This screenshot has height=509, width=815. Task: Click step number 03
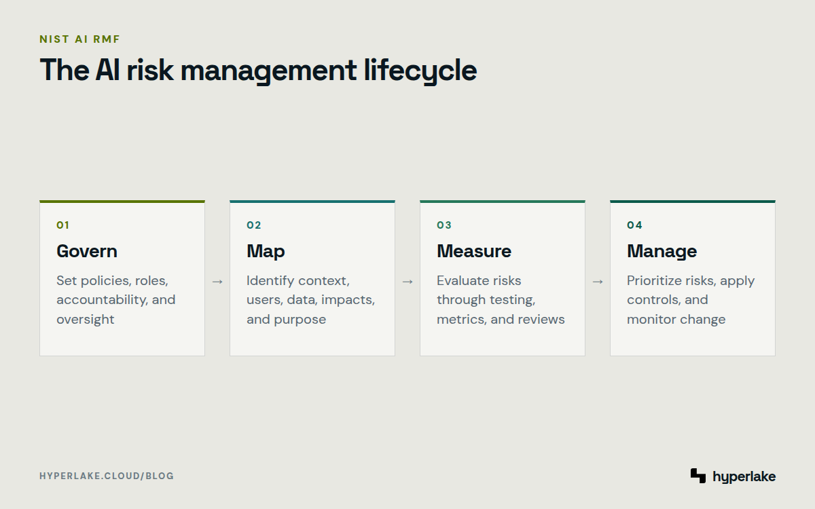(x=444, y=225)
